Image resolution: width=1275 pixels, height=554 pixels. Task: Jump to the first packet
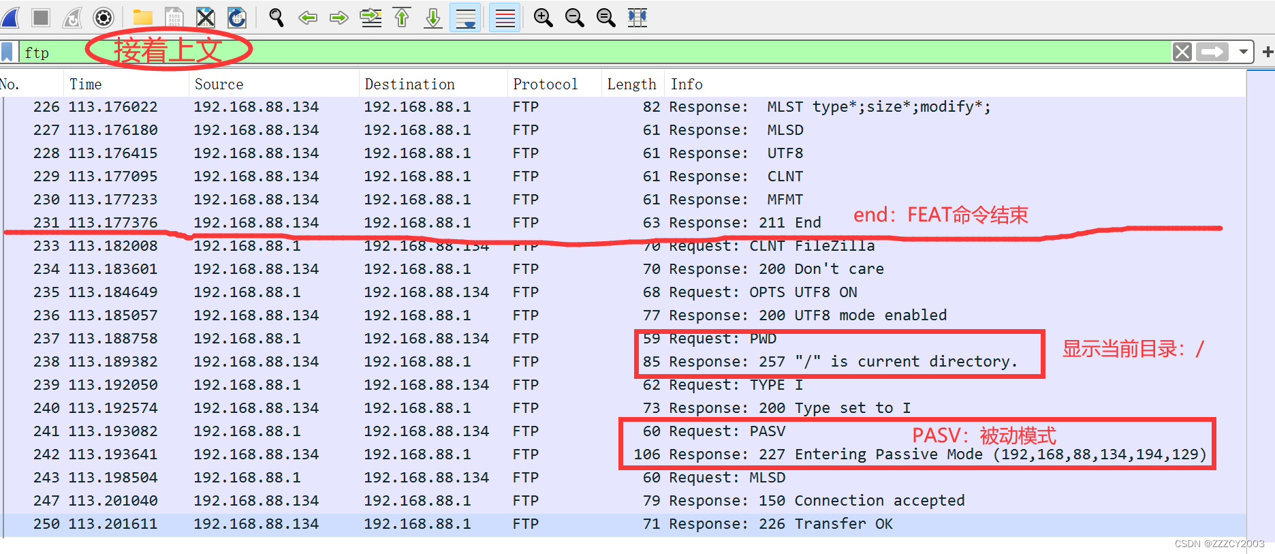click(x=402, y=17)
